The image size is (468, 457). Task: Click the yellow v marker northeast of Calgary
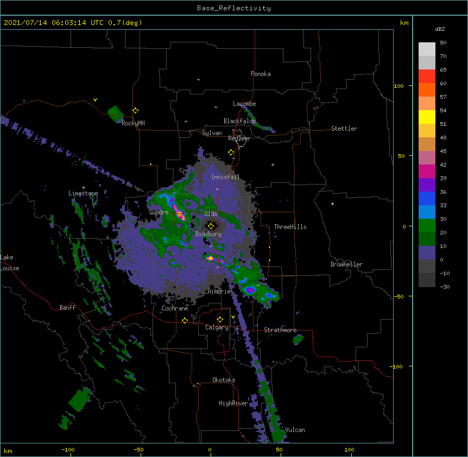pos(233,317)
